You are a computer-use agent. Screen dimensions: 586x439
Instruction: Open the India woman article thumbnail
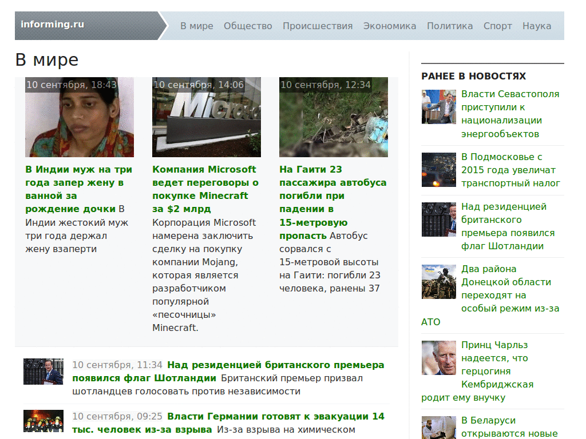pos(80,117)
